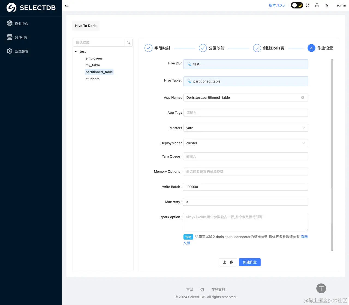
Task: Collapse the test database tree node
Action: [x=76, y=51]
